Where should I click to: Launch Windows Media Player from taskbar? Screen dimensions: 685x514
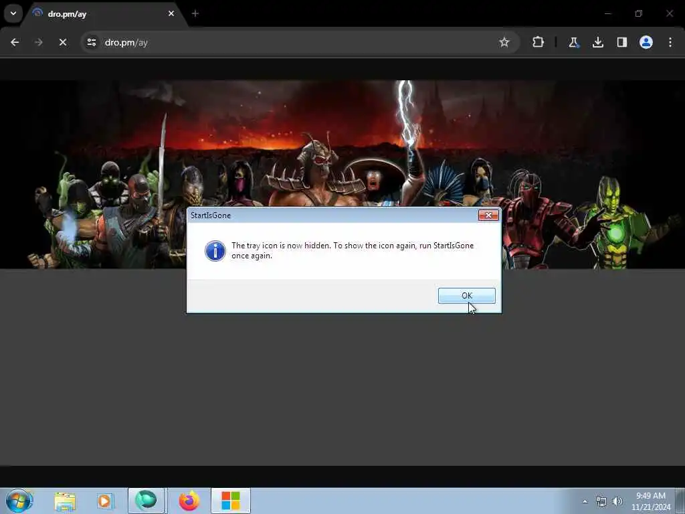[x=105, y=501]
